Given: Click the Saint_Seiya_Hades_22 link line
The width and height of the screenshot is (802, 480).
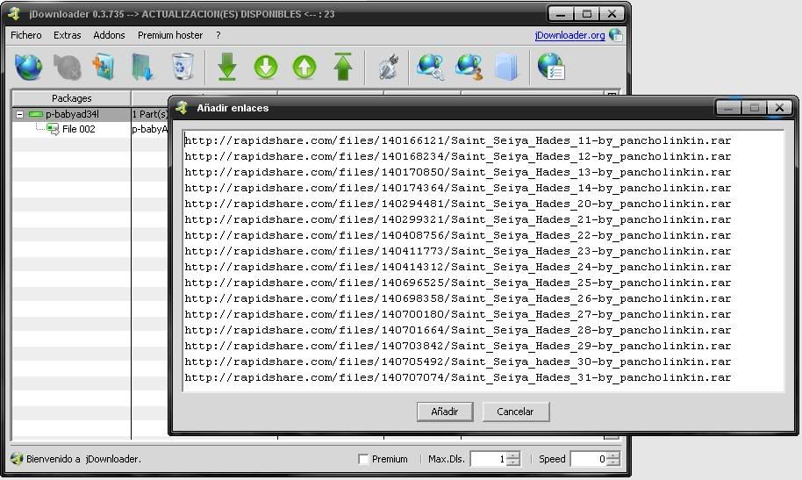Looking at the screenshot, I should (458, 235).
